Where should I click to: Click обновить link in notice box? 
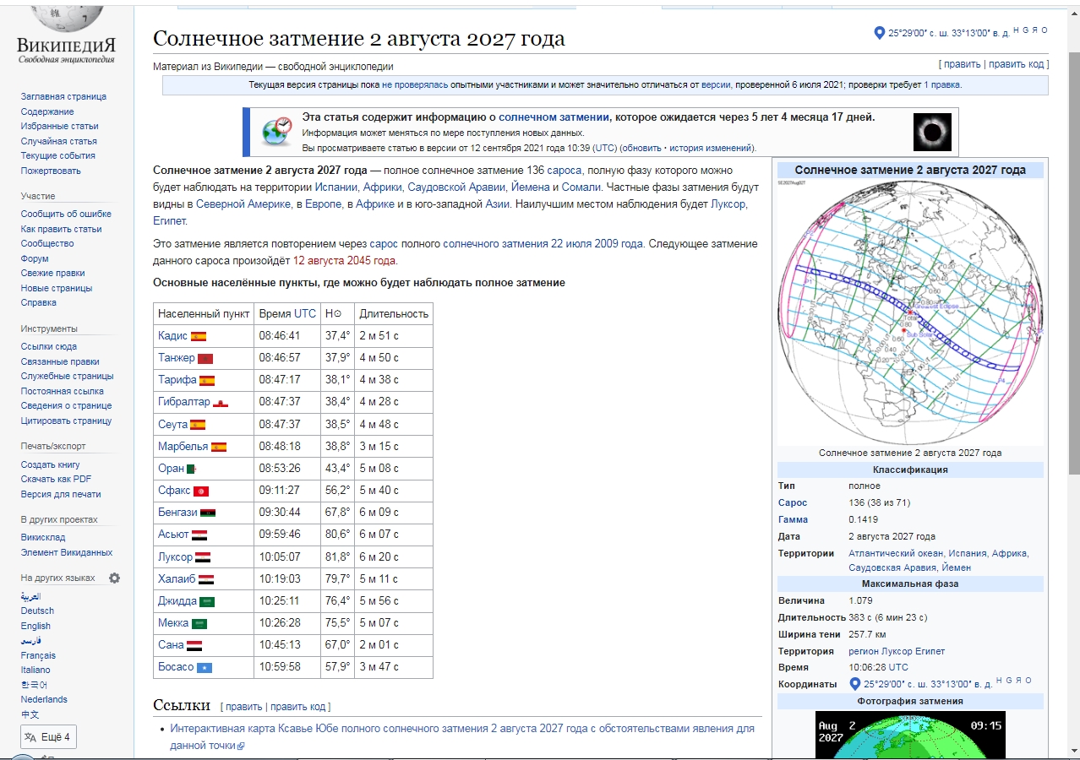(x=643, y=148)
